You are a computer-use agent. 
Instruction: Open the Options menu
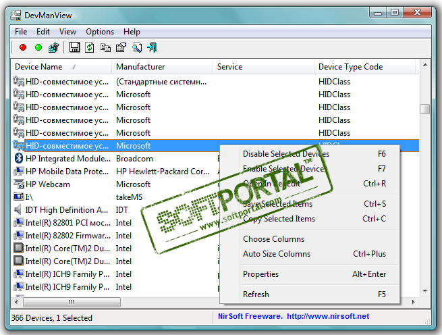click(x=100, y=32)
